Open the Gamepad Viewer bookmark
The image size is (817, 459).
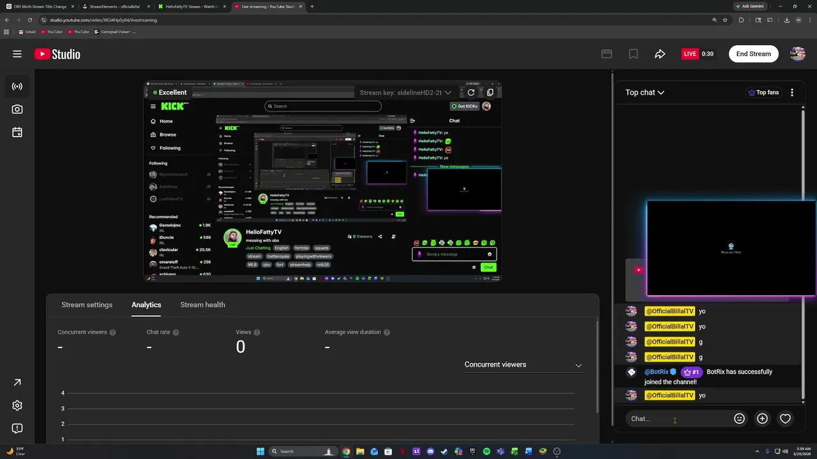coord(115,32)
